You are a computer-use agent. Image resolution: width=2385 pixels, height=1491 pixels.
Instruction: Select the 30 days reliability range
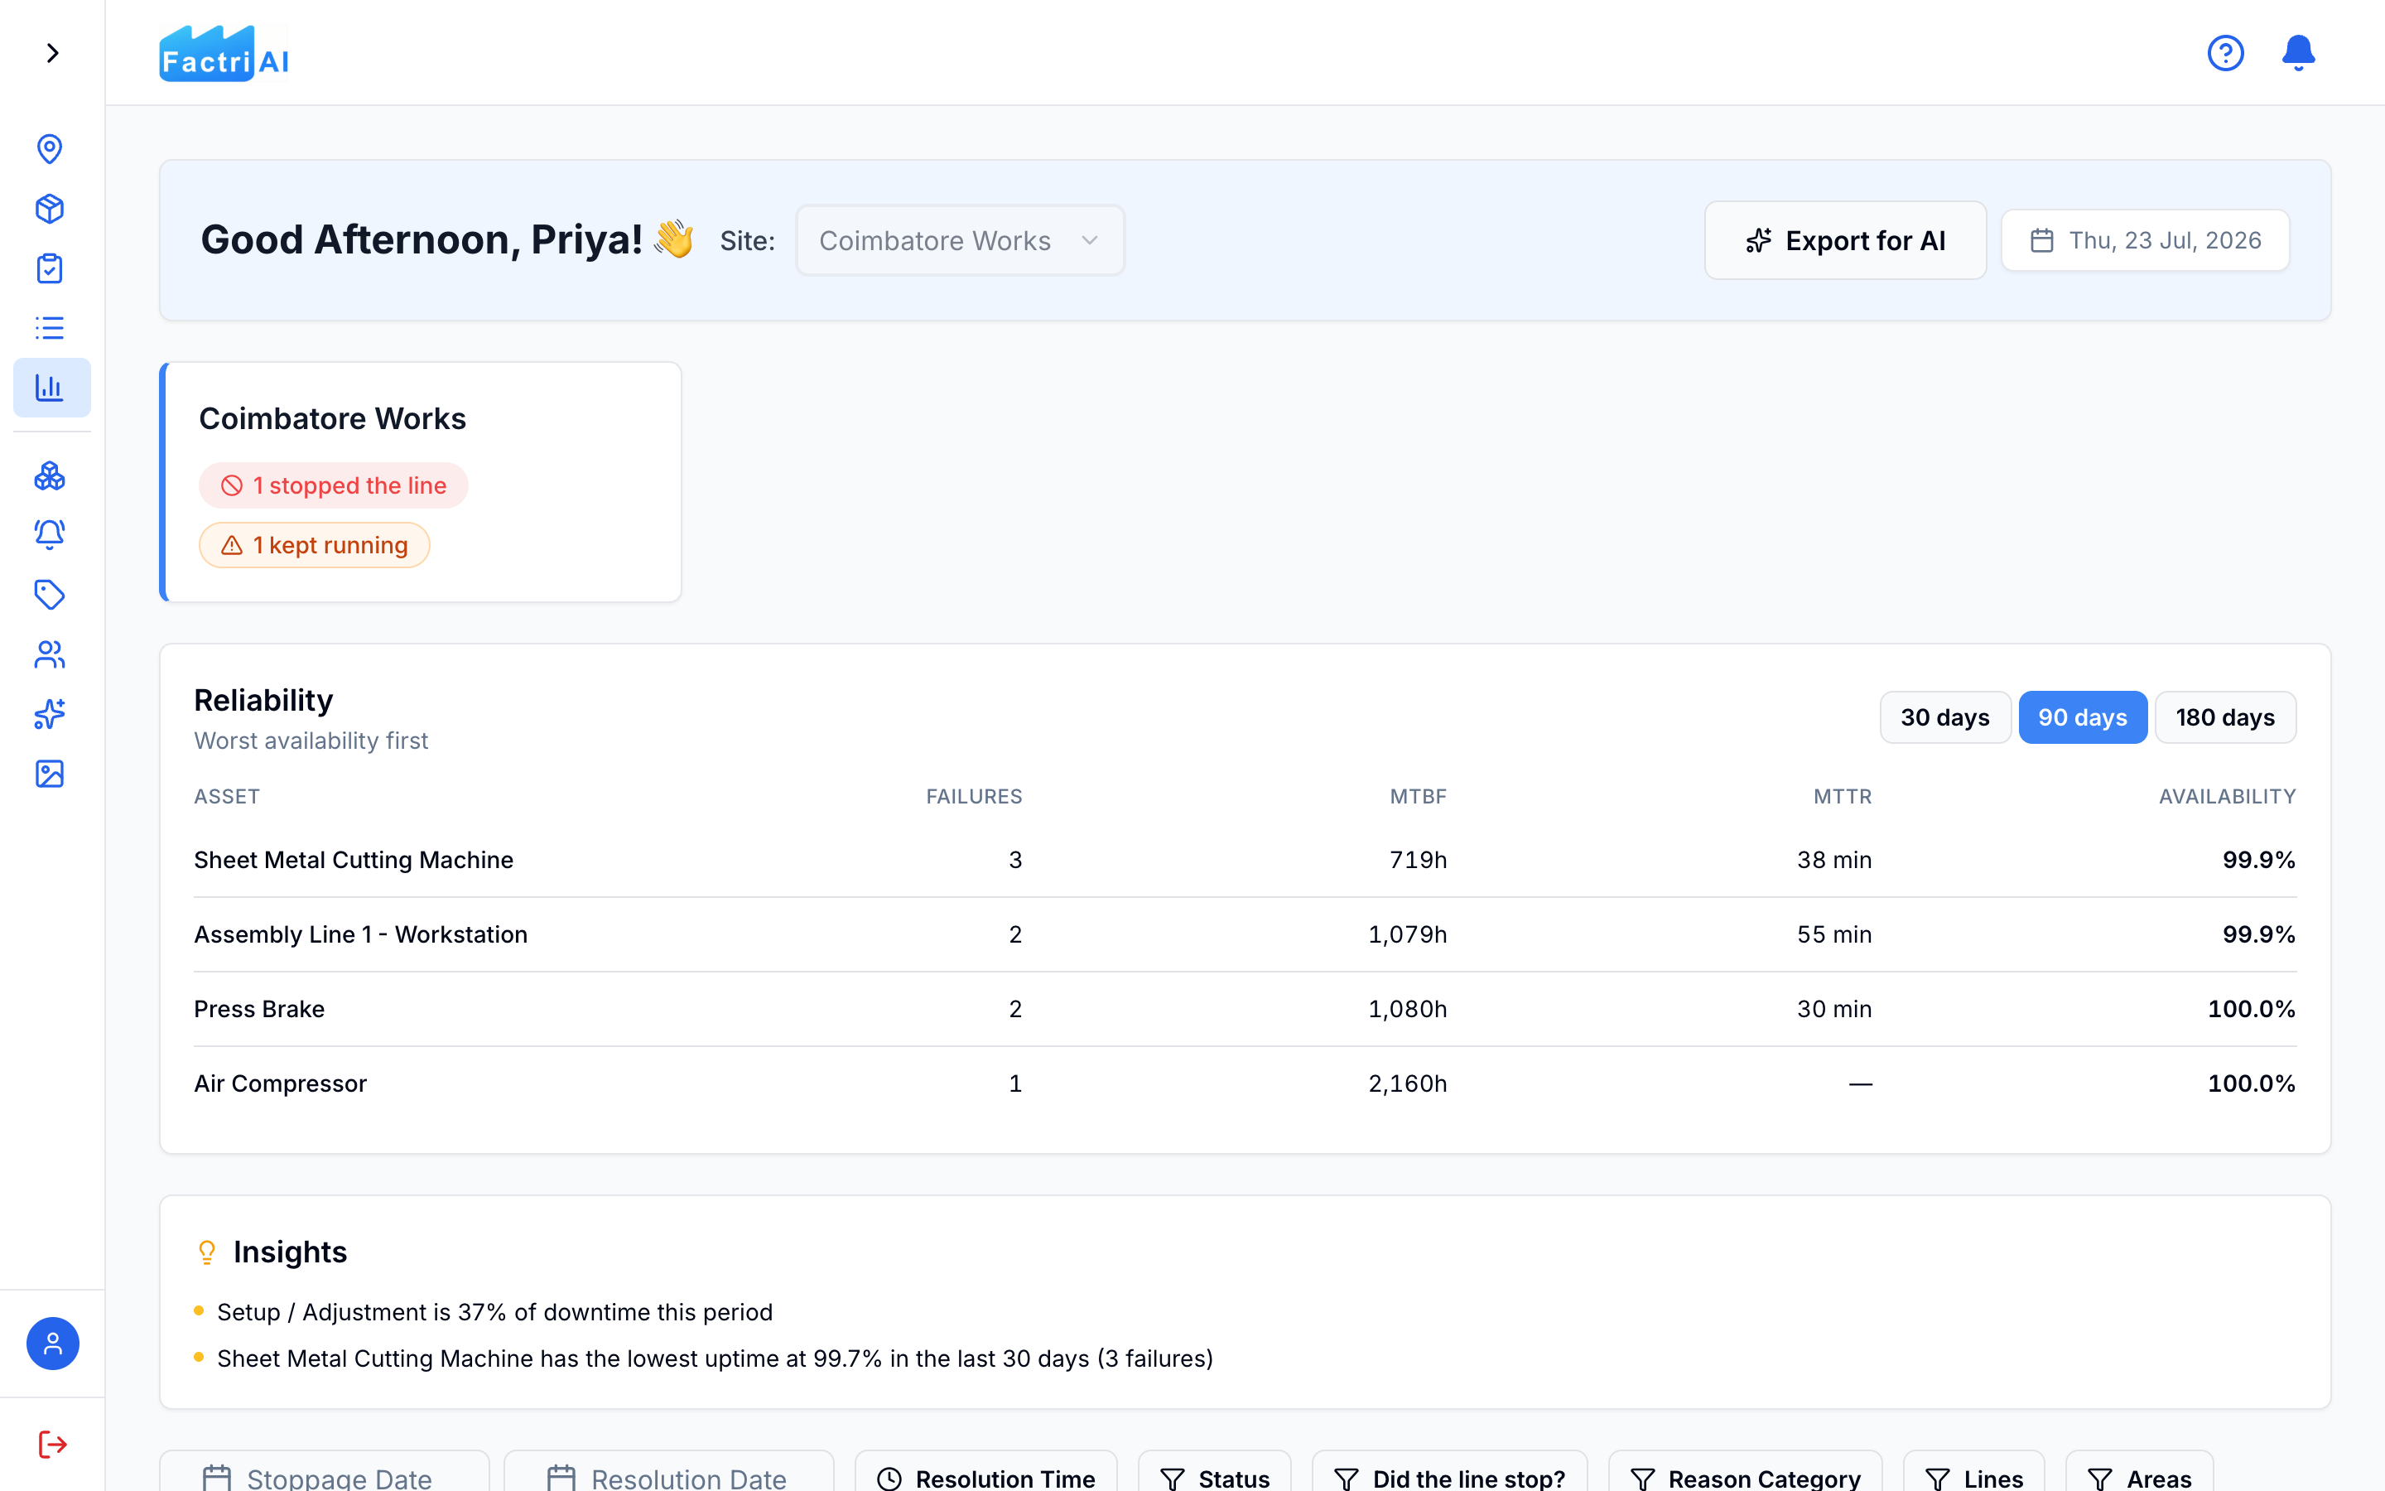[x=1944, y=717]
